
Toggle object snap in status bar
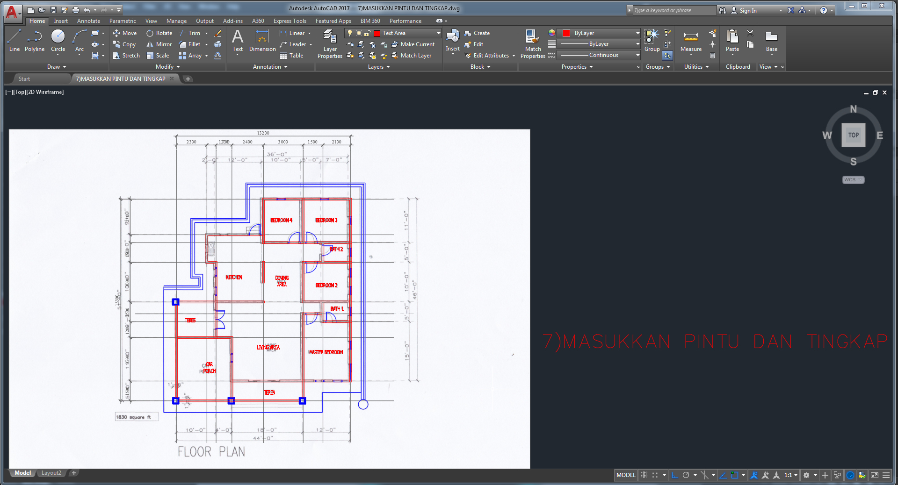(734, 475)
